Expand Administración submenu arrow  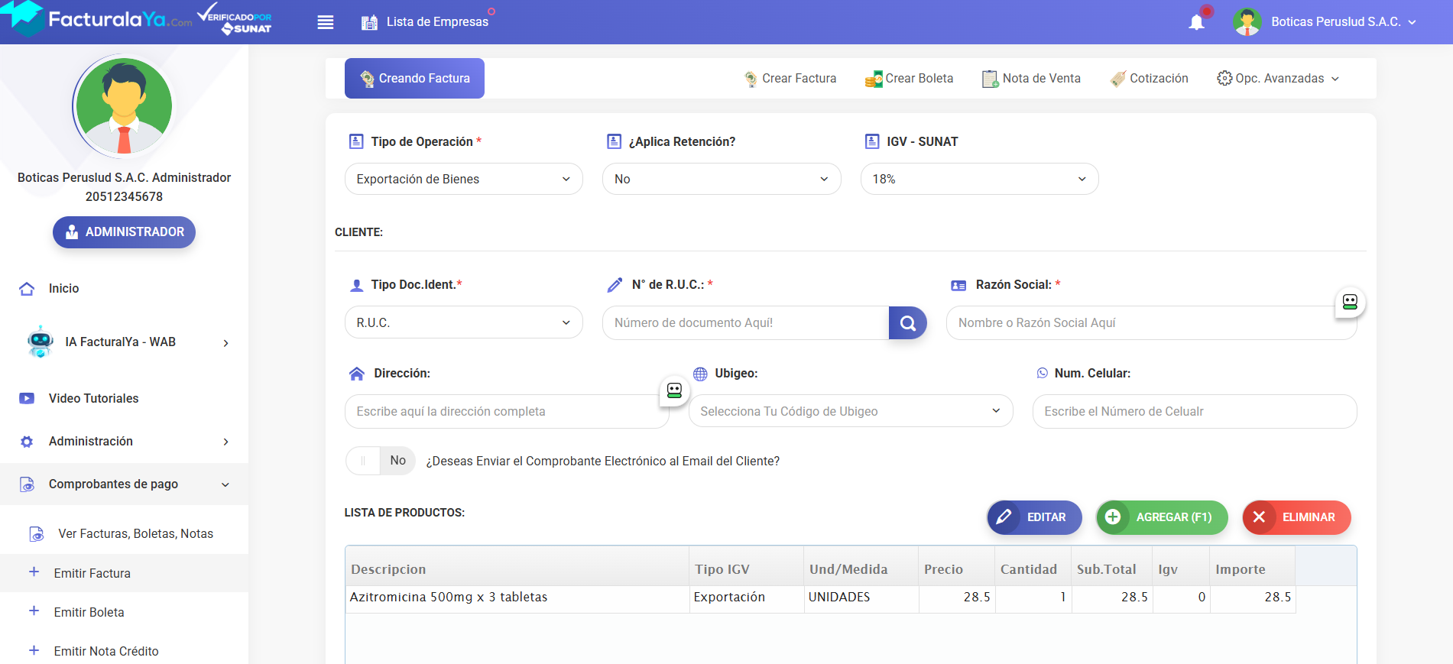[x=225, y=442]
